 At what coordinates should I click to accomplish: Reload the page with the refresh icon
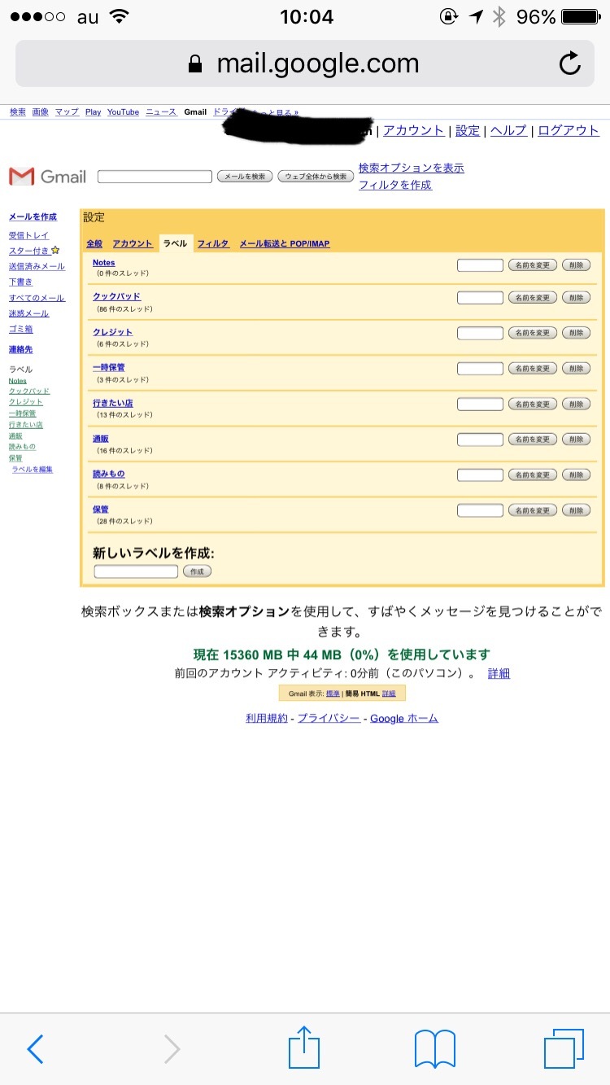[x=570, y=63]
